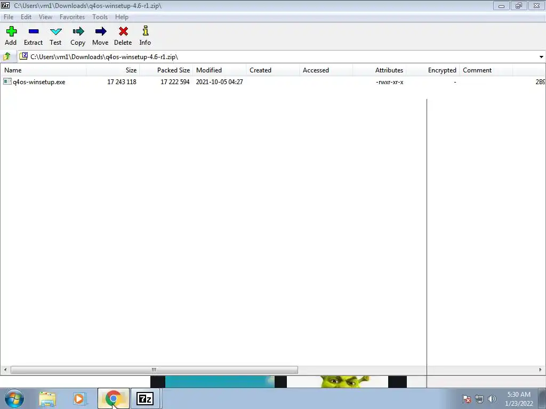546x409 pixels.
Task: Switch to Google Chrome on taskbar
Action: tap(113, 398)
